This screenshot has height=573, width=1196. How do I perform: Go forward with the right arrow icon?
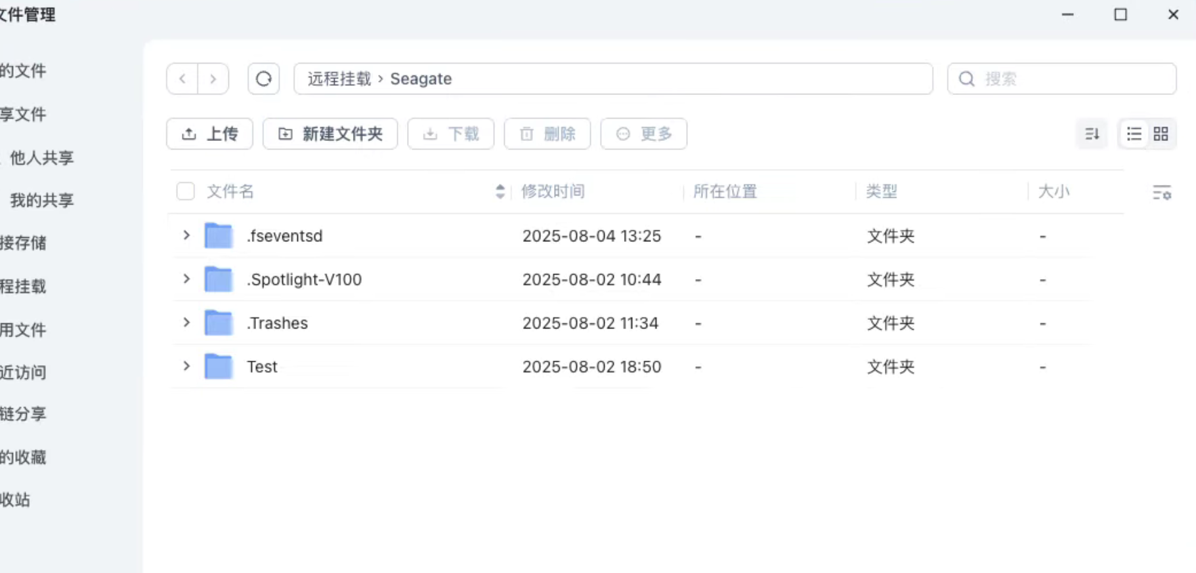click(x=213, y=79)
